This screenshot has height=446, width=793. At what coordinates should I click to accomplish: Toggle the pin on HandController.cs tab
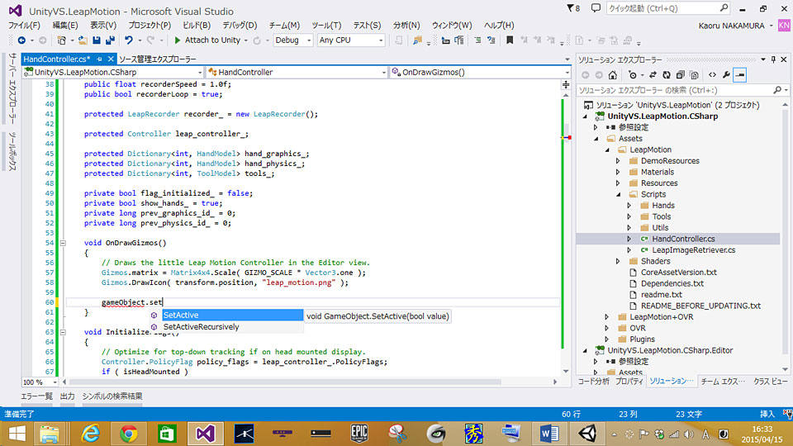coord(99,59)
